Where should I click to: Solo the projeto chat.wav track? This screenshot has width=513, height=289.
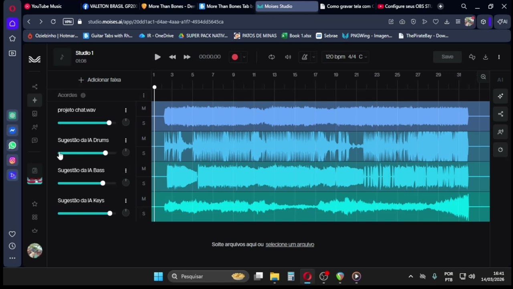tap(143, 123)
